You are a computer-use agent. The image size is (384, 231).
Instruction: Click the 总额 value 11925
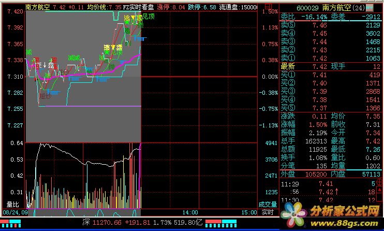318,150
